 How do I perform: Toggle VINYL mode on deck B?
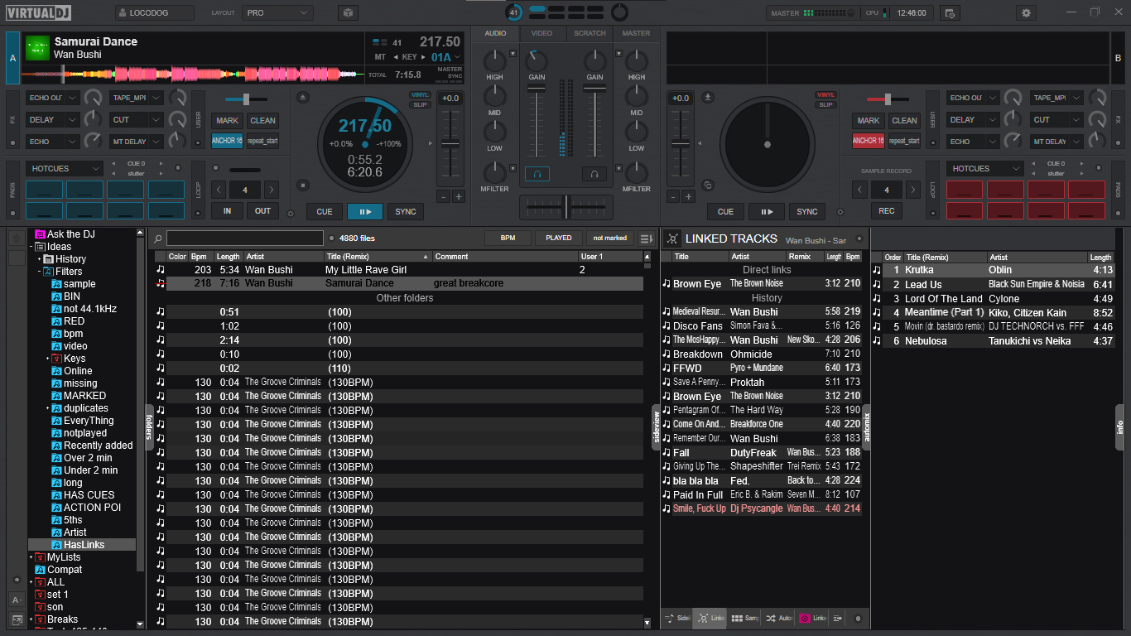point(825,94)
